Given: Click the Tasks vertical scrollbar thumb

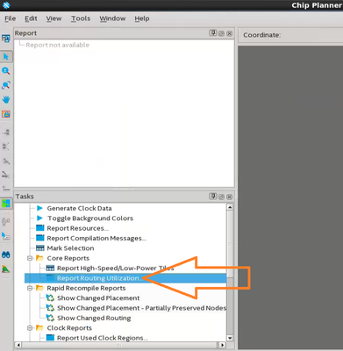Looking at the screenshot, I should (x=230, y=244).
